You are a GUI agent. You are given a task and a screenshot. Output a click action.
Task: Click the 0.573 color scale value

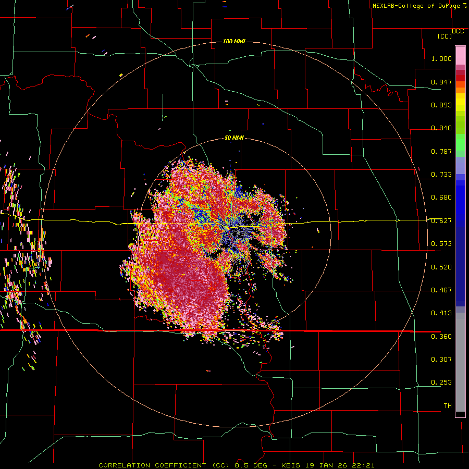point(441,244)
